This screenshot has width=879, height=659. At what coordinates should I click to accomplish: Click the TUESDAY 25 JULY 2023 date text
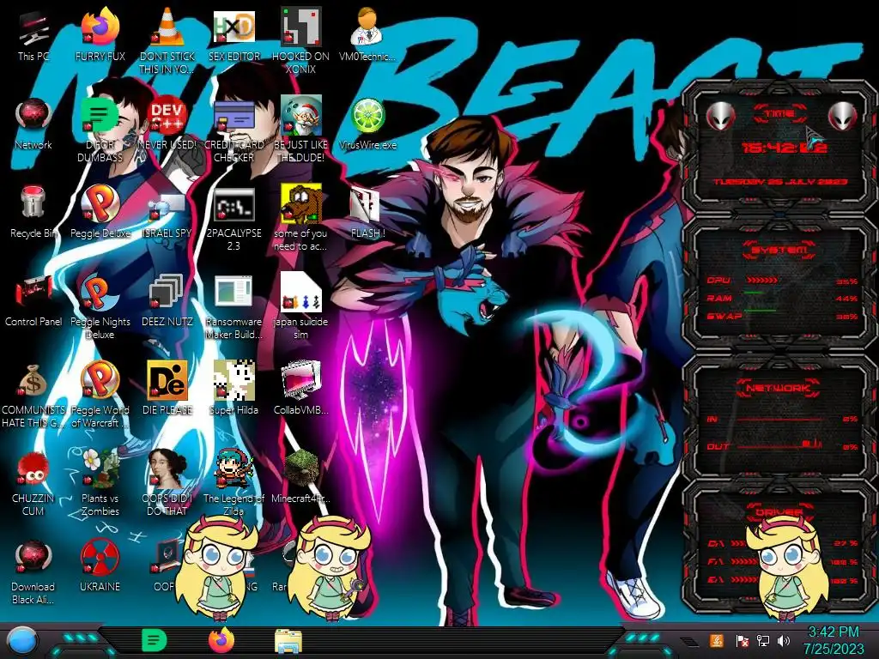(779, 182)
